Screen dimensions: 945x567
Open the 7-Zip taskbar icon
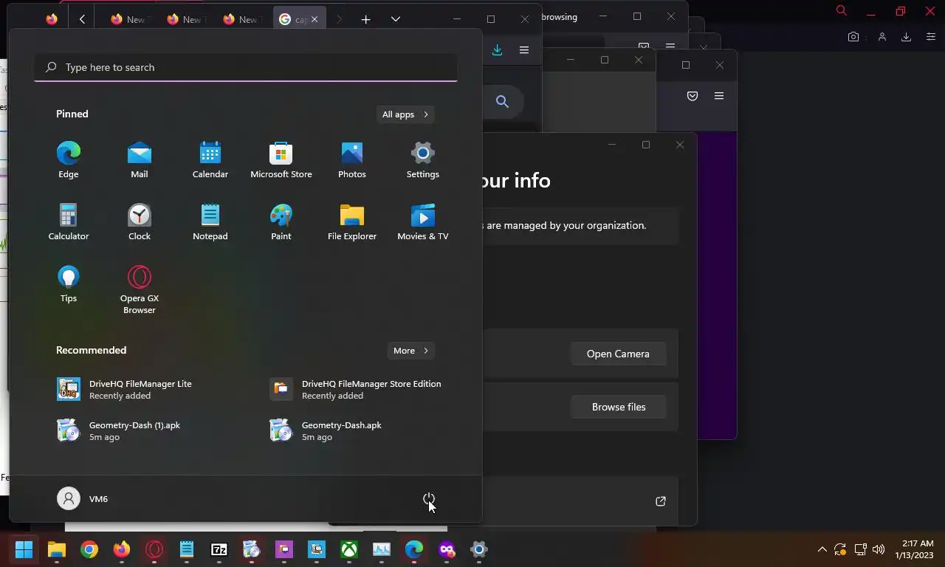[x=219, y=549]
